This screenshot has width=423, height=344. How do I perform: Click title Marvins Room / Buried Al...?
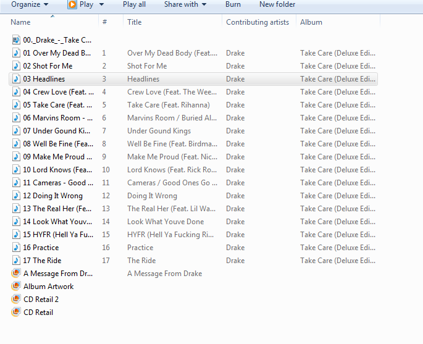point(172,117)
